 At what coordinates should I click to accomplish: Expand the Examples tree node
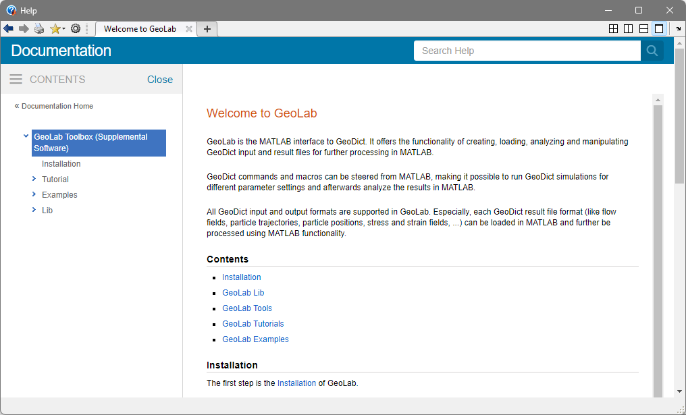pos(34,194)
